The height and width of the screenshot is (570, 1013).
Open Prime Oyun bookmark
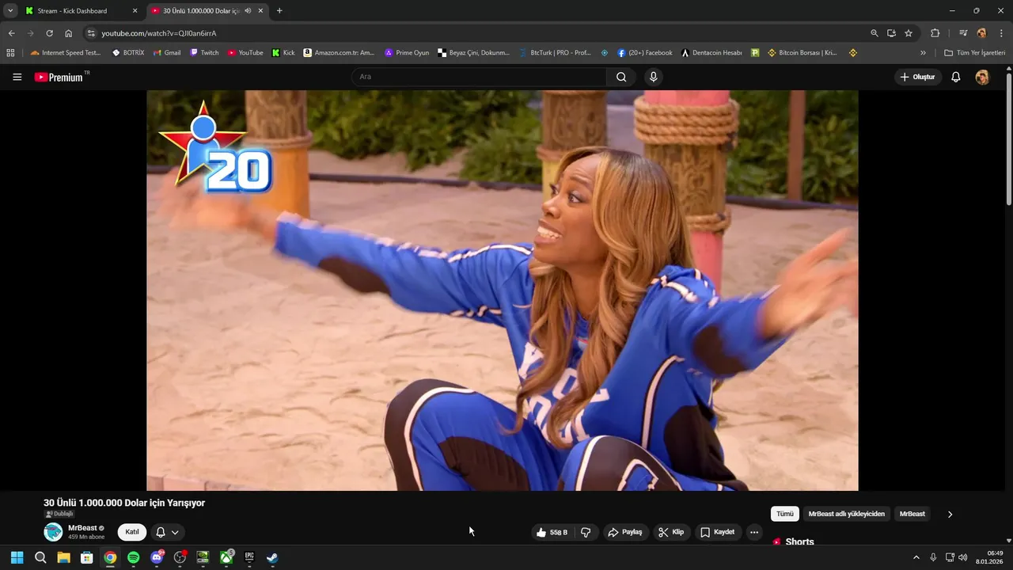click(407, 53)
